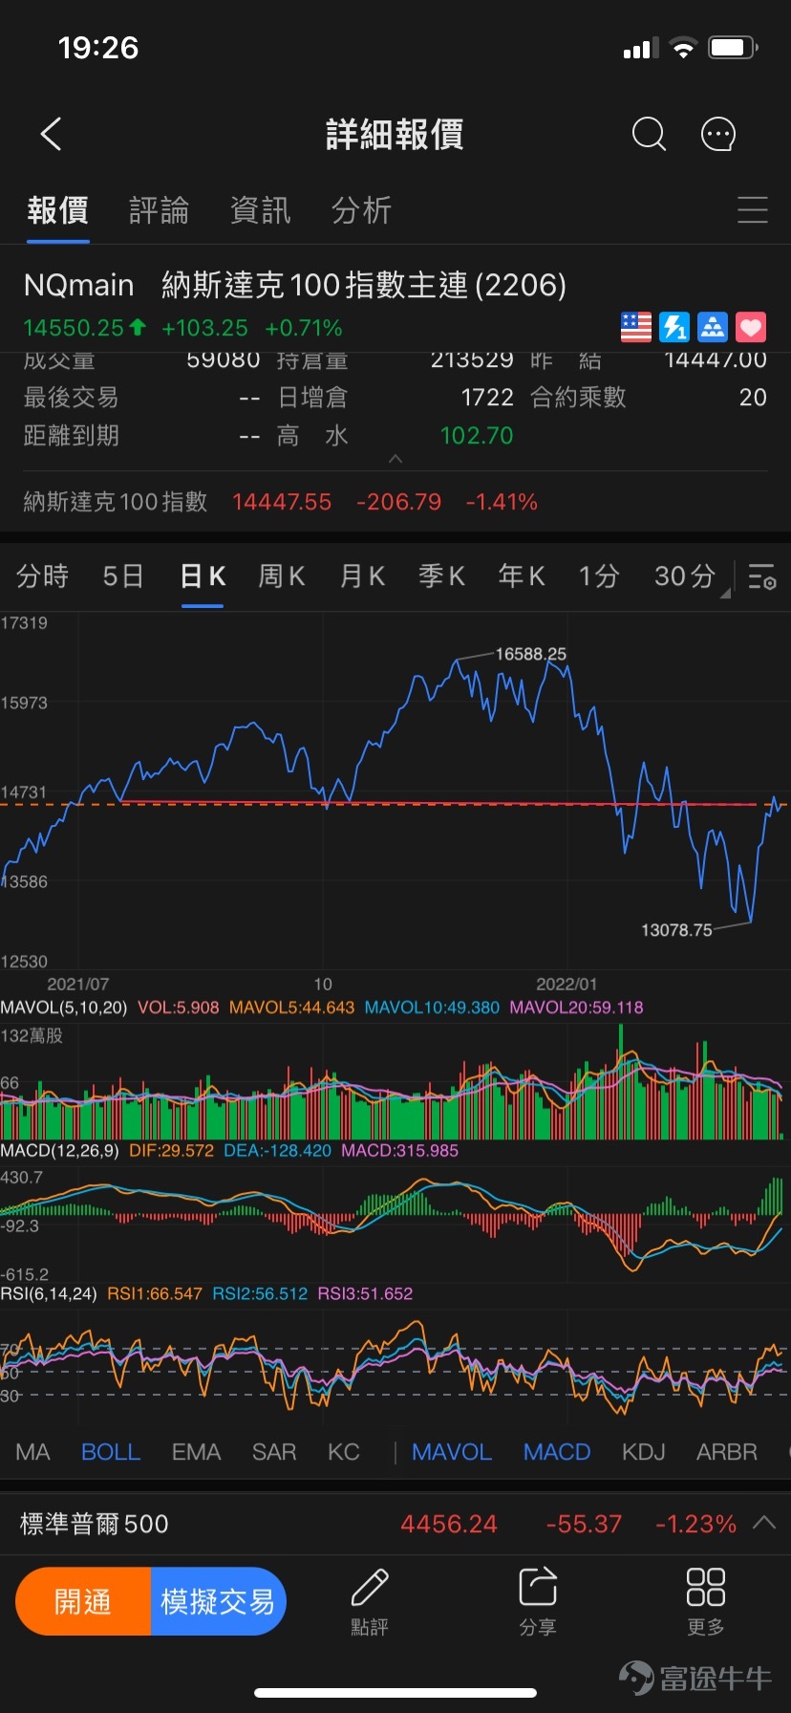Toggle the ARBR sub-indicator
791x1713 pixels.
(727, 1452)
